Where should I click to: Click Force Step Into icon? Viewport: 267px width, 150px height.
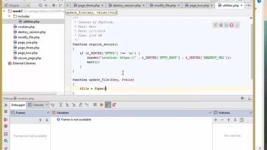click(x=73, y=105)
